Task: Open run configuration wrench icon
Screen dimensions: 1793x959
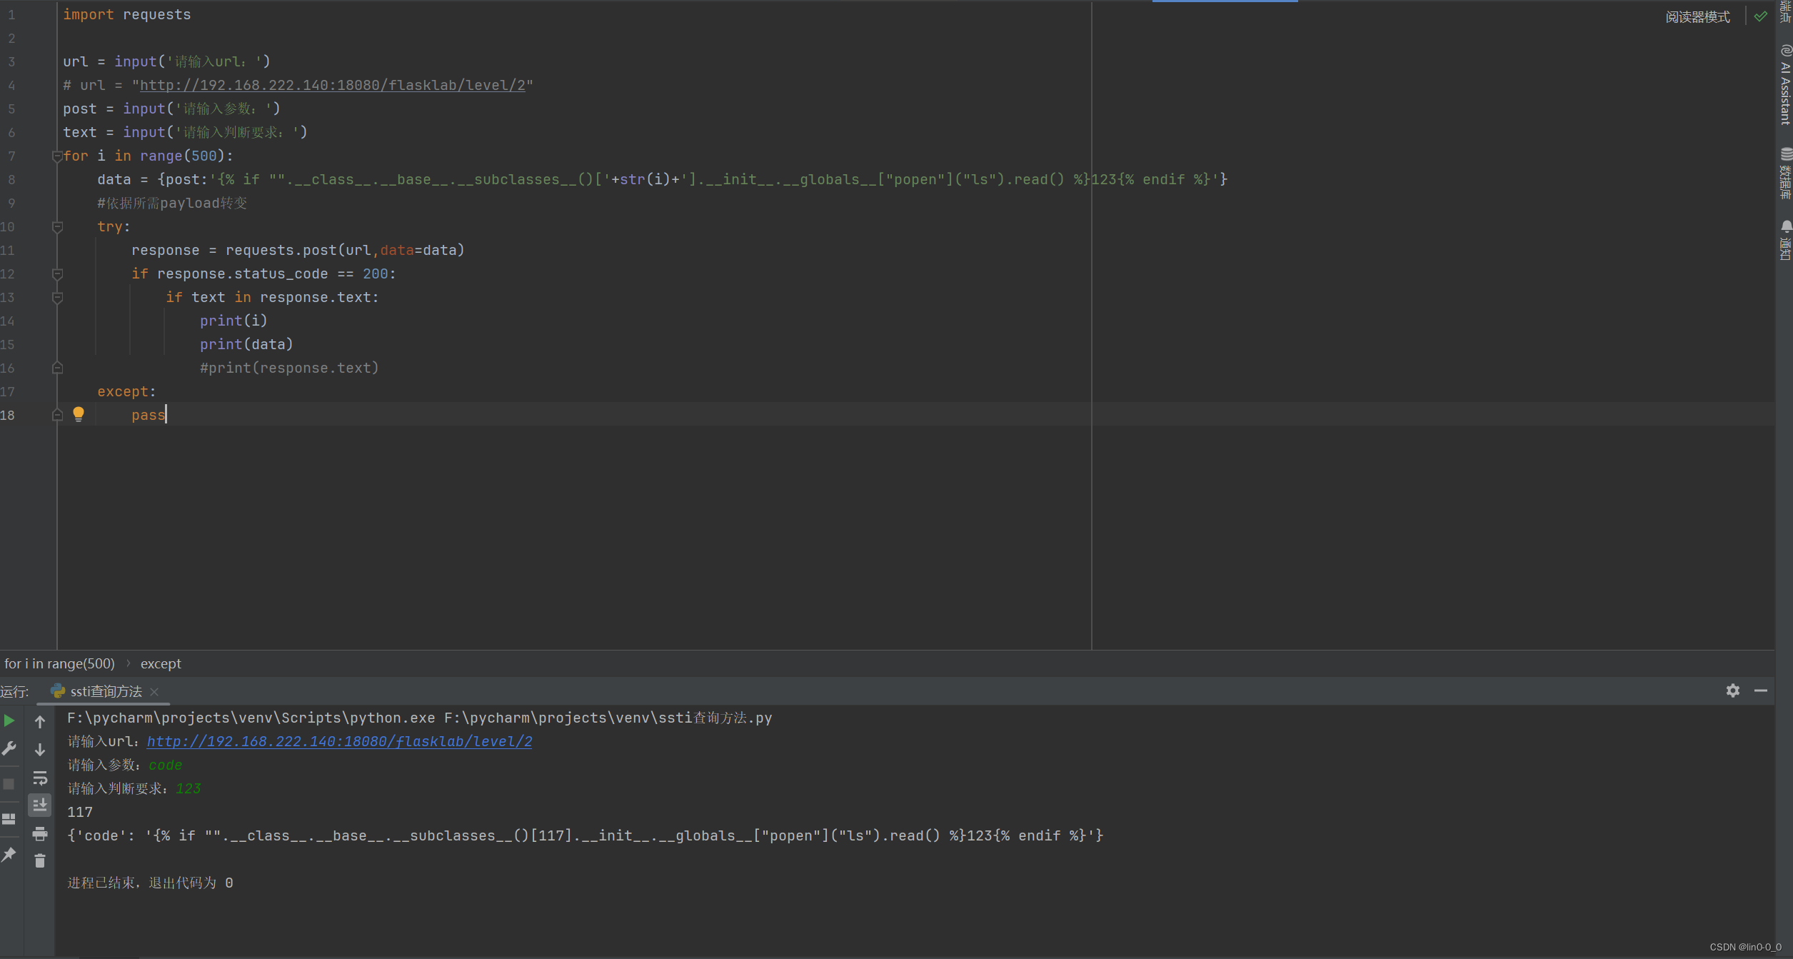Action: point(9,748)
